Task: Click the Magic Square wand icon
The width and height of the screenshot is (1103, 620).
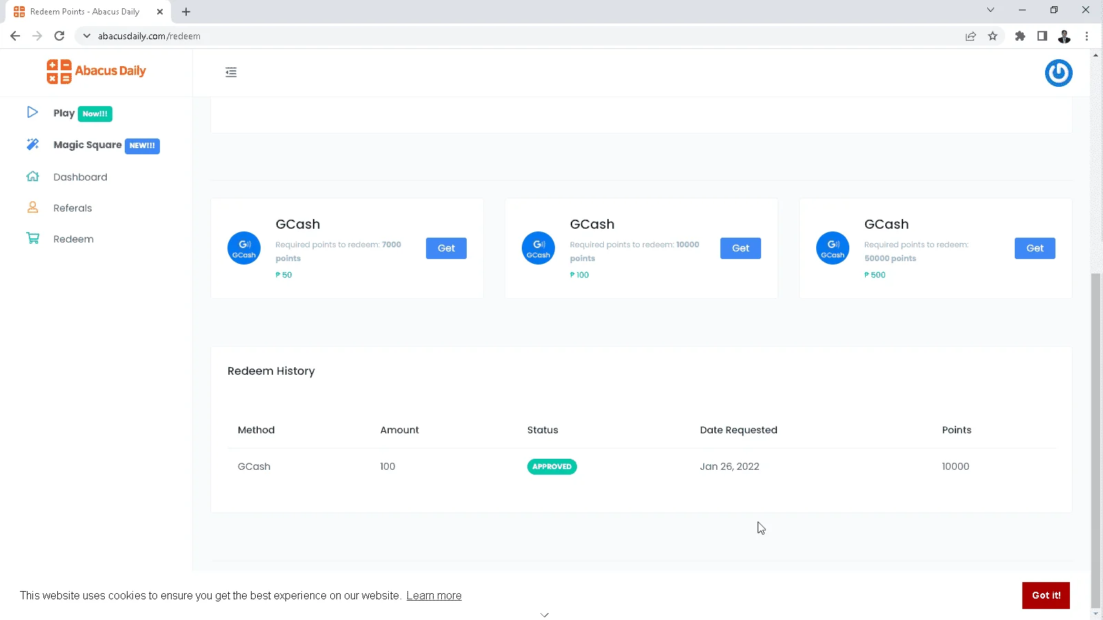Action: coord(32,144)
